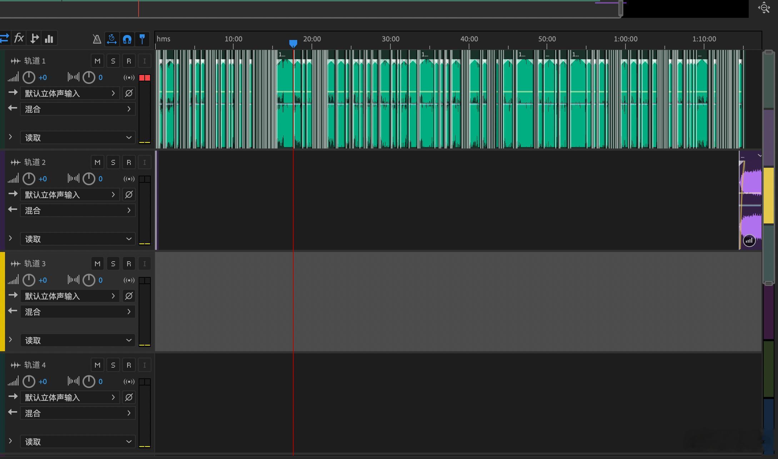Click the 30:00 mark on timeline ruler
Screen dimensions: 778x459
point(390,39)
